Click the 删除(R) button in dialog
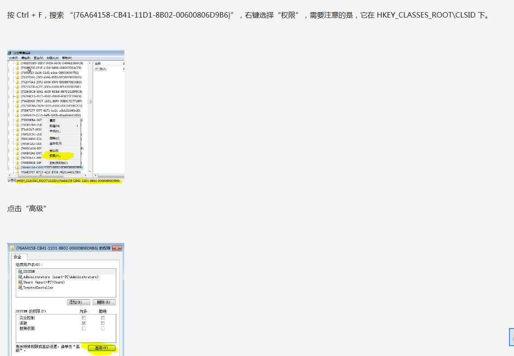 [x=104, y=302]
